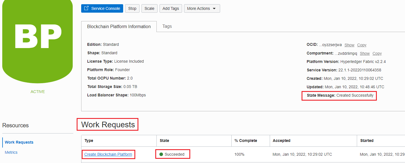Screen dimensions: 405x163
Task: Click the 100% completion value
Action: tap(239, 154)
